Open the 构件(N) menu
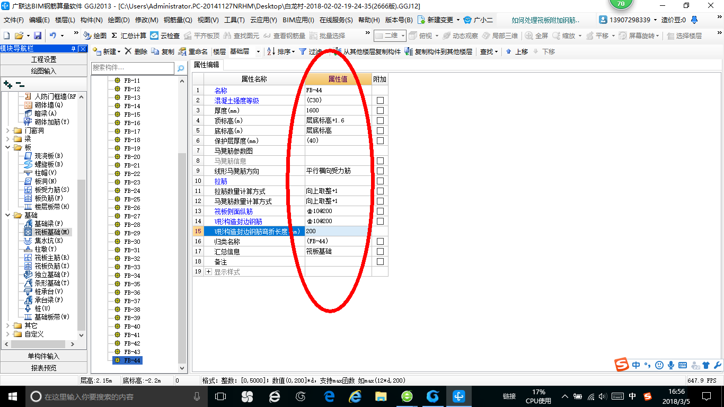724x407 pixels. pyautogui.click(x=92, y=20)
